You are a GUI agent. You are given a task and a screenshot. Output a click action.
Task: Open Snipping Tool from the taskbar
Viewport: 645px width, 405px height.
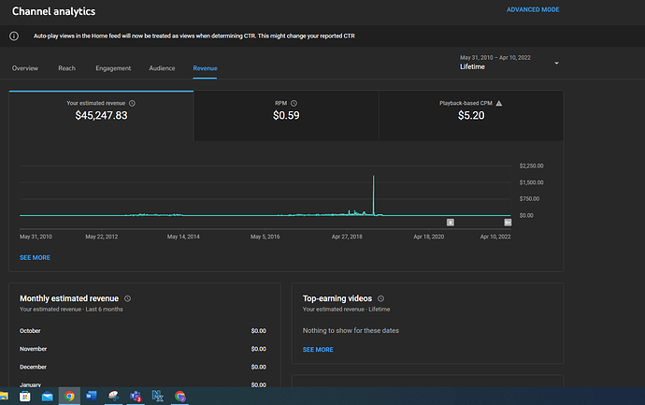tap(113, 396)
